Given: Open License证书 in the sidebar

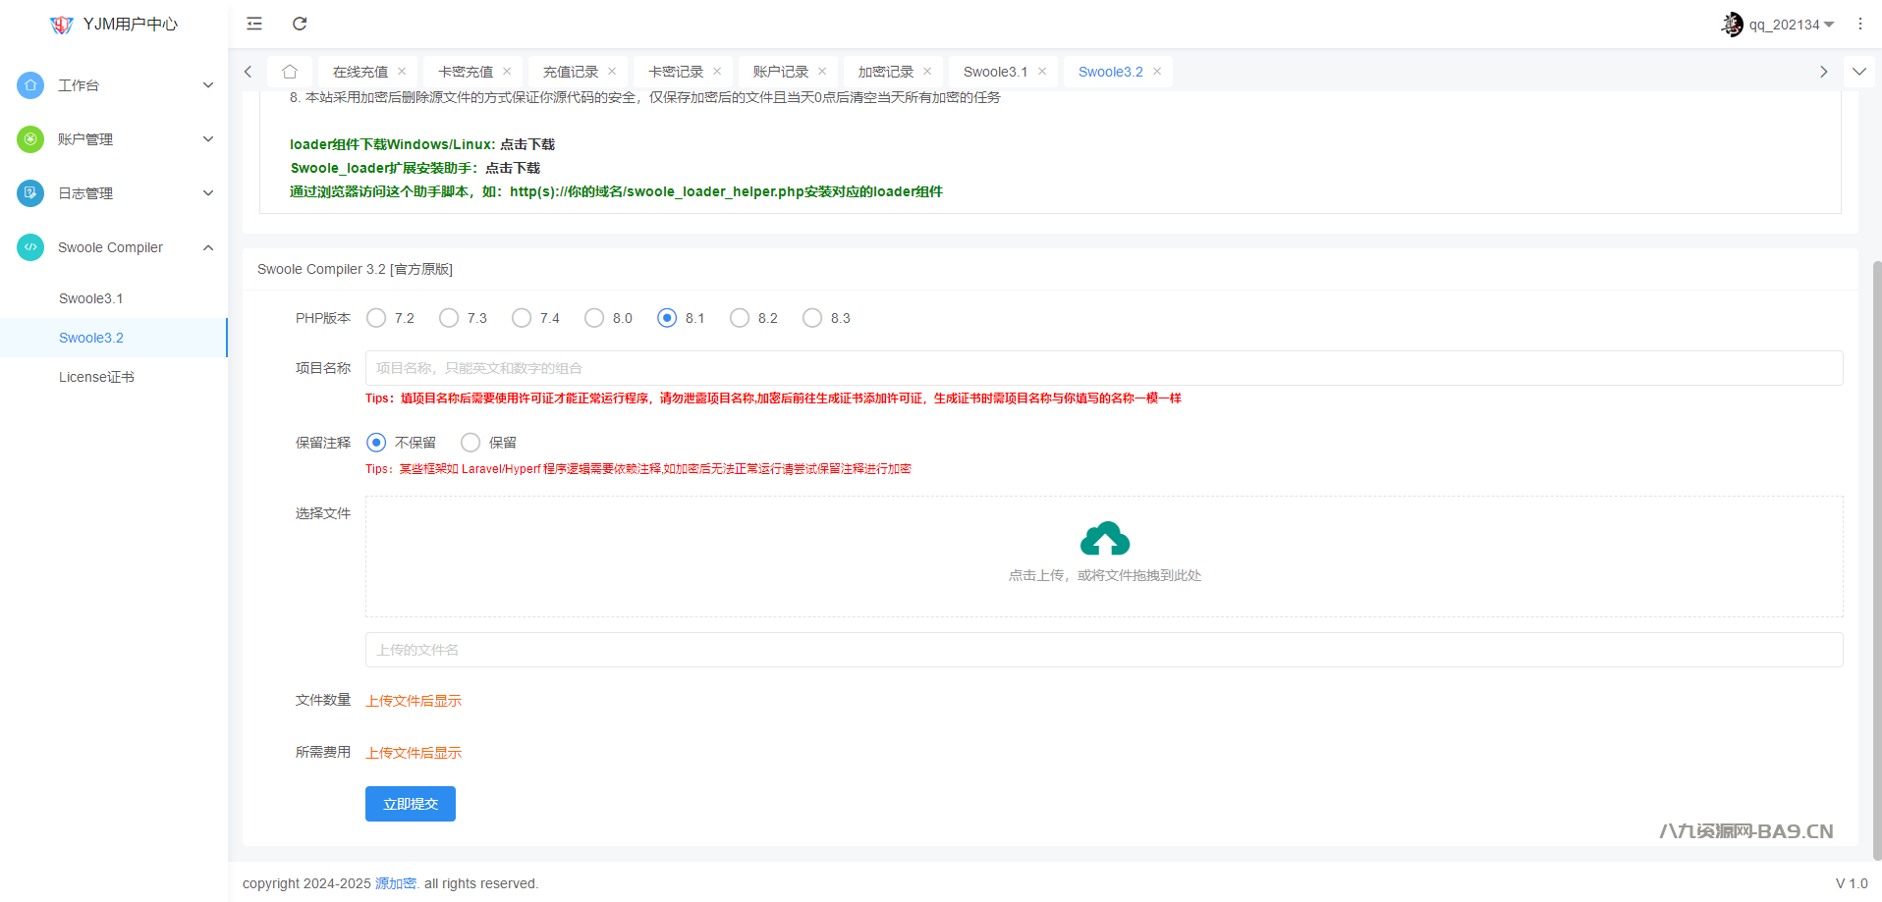Looking at the screenshot, I should coord(96,377).
